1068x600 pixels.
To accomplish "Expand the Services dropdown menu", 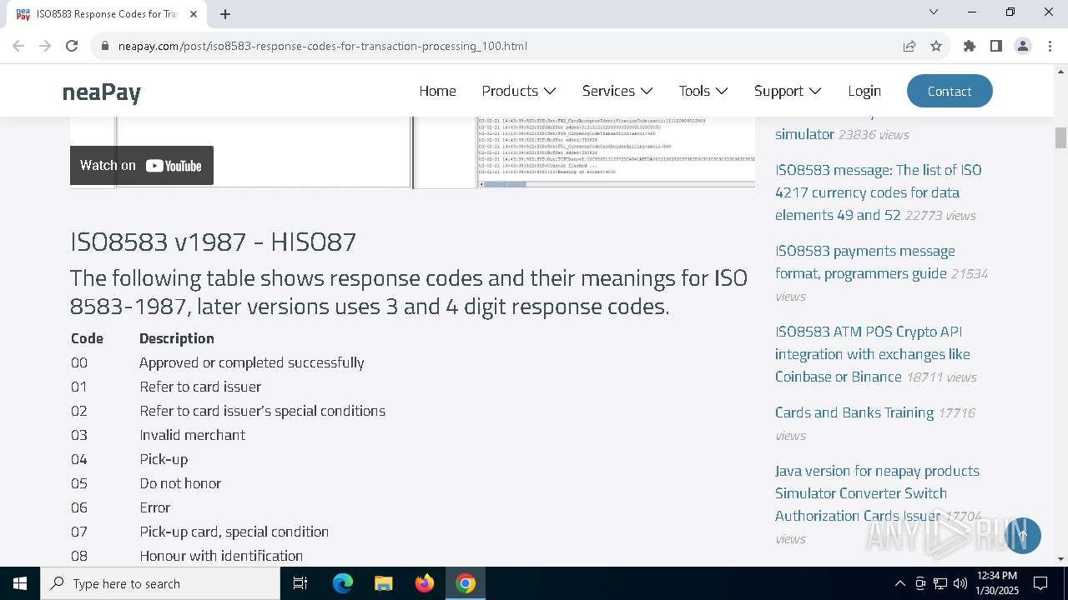I will pos(617,91).
